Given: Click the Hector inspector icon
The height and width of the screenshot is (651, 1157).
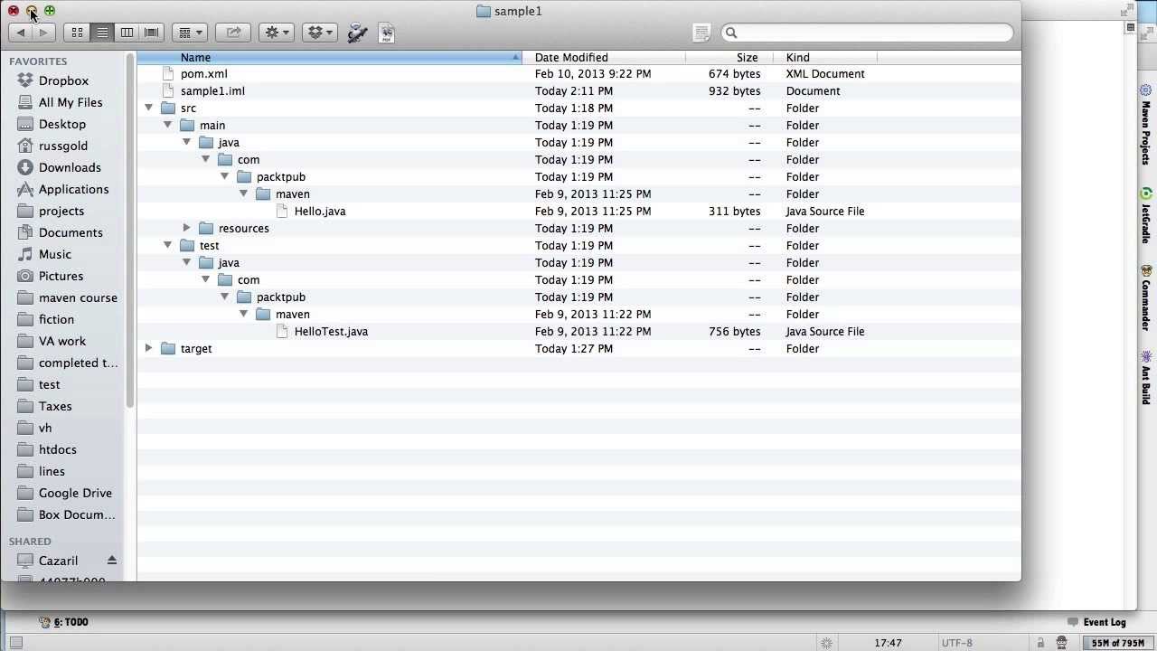Looking at the screenshot, I should (1062, 643).
